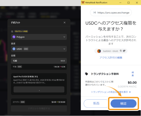The width and height of the screenshot is (141, 116).
Task: Close the デポジット dialog
Action: click(x=64, y=22)
